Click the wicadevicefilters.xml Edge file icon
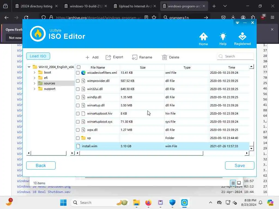The height and width of the screenshot is (209, 279). tap(83, 73)
